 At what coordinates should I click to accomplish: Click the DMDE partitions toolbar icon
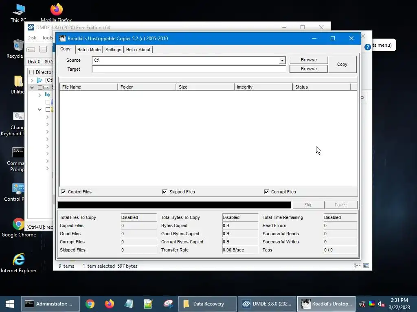pyautogui.click(x=43, y=49)
